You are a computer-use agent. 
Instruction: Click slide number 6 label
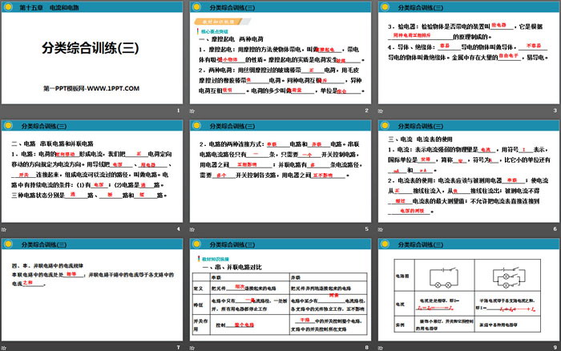[555, 229]
